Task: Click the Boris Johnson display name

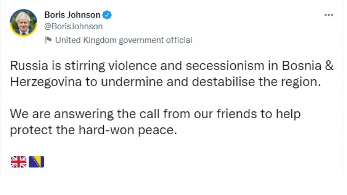Action: click(x=72, y=15)
